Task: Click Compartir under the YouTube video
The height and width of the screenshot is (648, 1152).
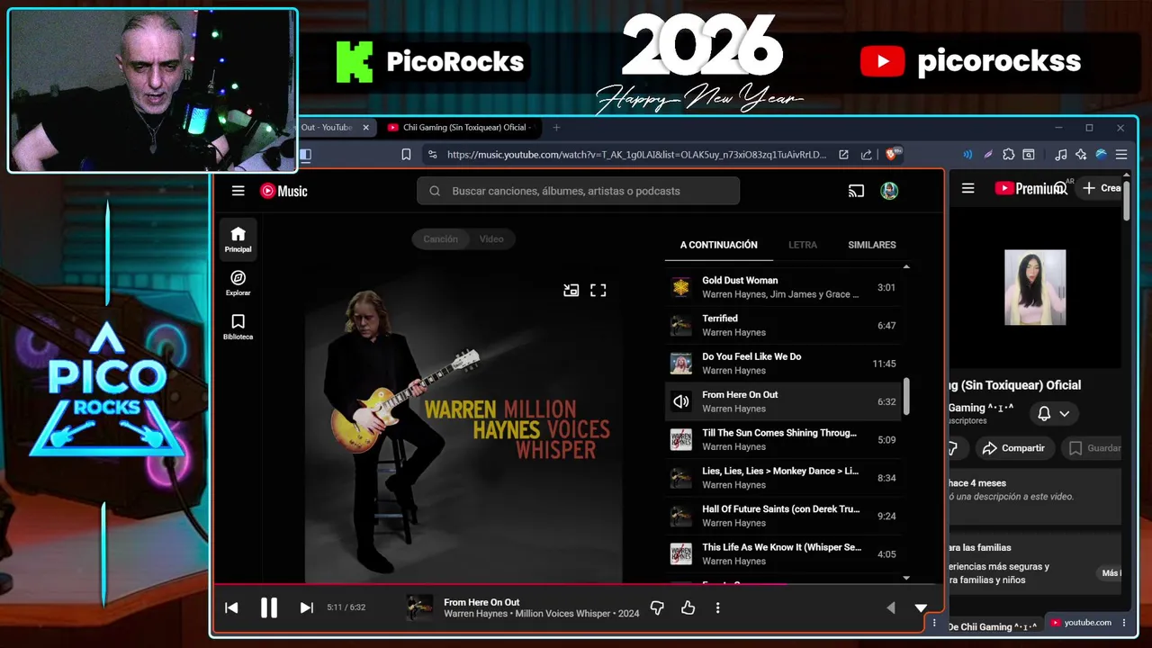Action: click(x=1013, y=448)
